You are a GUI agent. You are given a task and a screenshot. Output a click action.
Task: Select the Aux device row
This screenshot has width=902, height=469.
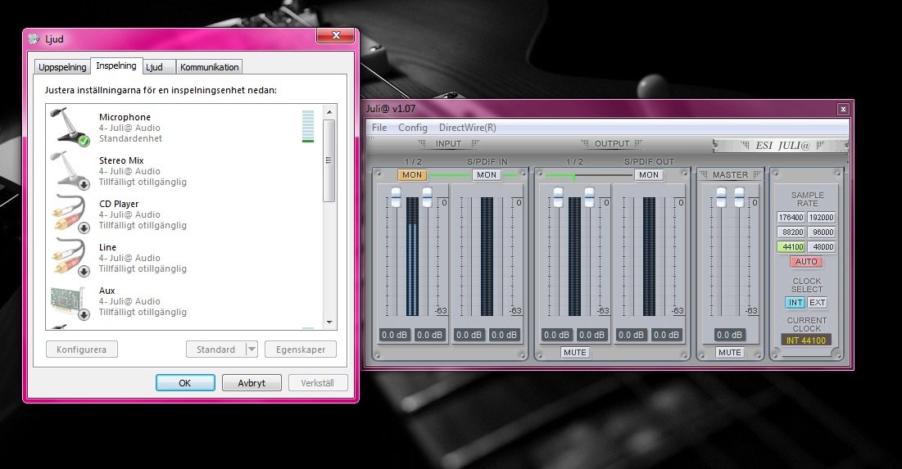pos(184,301)
